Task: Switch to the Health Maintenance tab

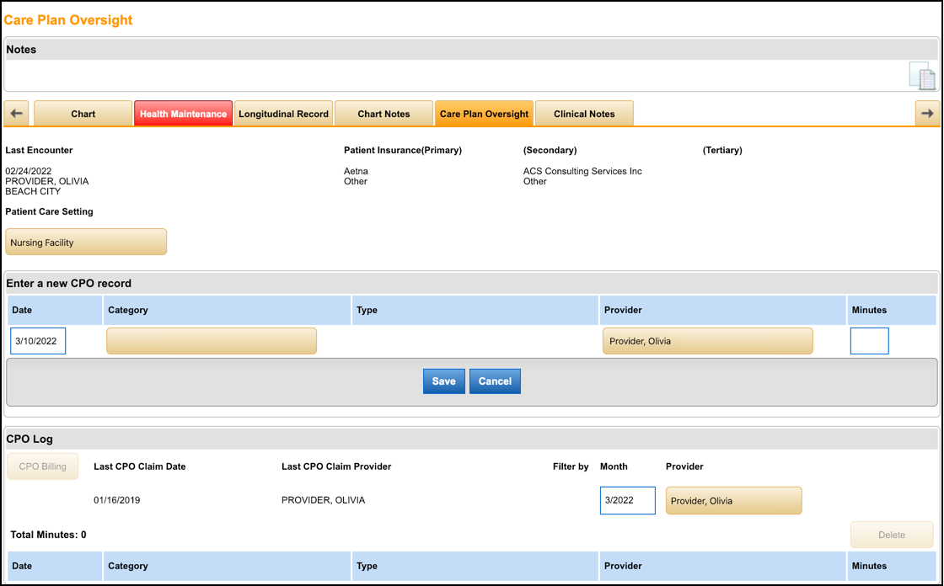Action: coord(183,113)
